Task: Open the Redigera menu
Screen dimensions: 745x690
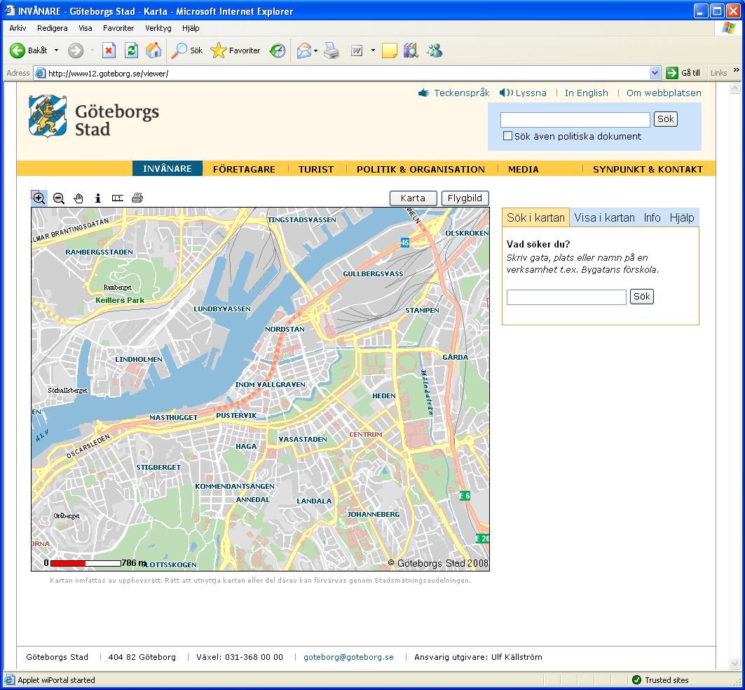Action: pos(53,28)
